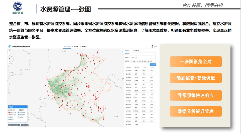Close the 图例 legend panel
Screen dimensions: 241x134
[x=27, y=107]
